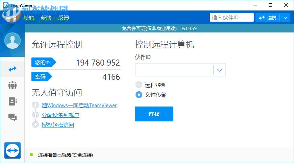
Task: Open the Computers & Contacts sidebar icon
Action: click(x=13, y=101)
